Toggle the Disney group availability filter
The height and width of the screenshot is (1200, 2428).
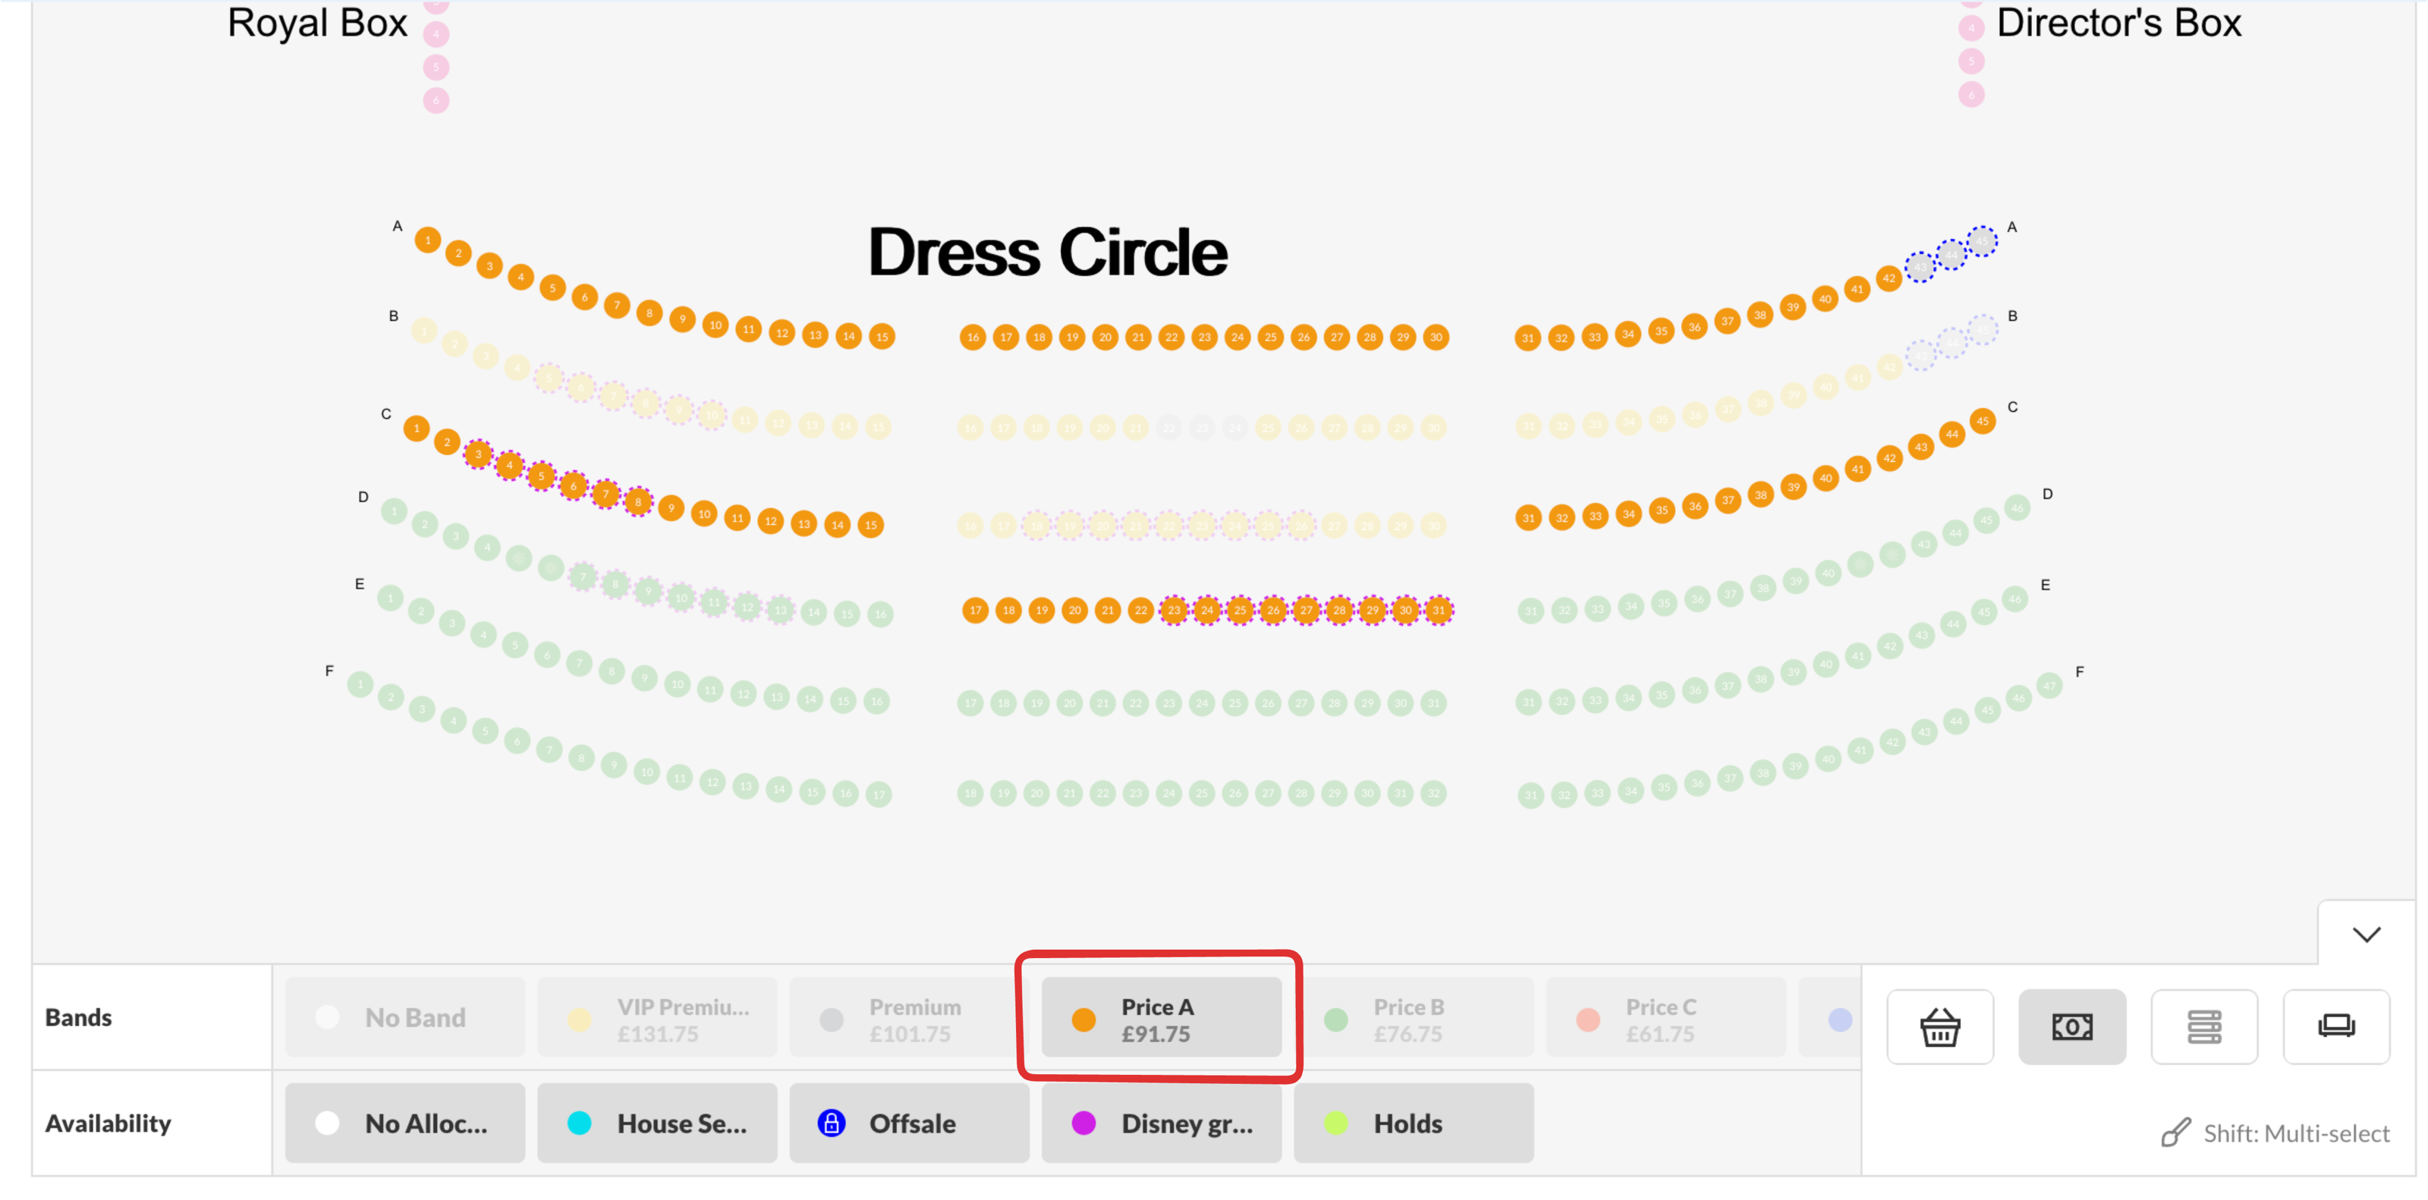1161,1123
